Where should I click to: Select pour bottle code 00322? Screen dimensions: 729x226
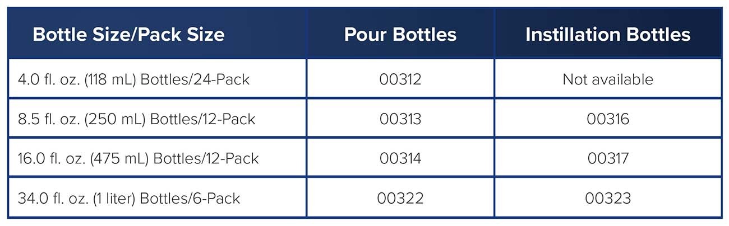point(400,198)
